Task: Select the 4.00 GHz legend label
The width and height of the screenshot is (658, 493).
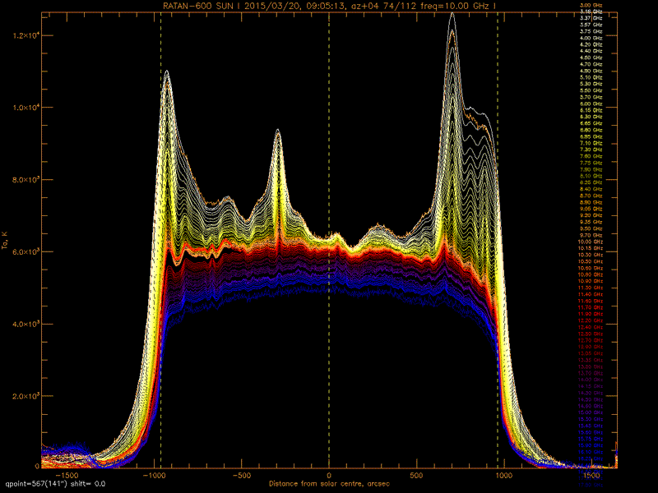Action: tap(592, 38)
